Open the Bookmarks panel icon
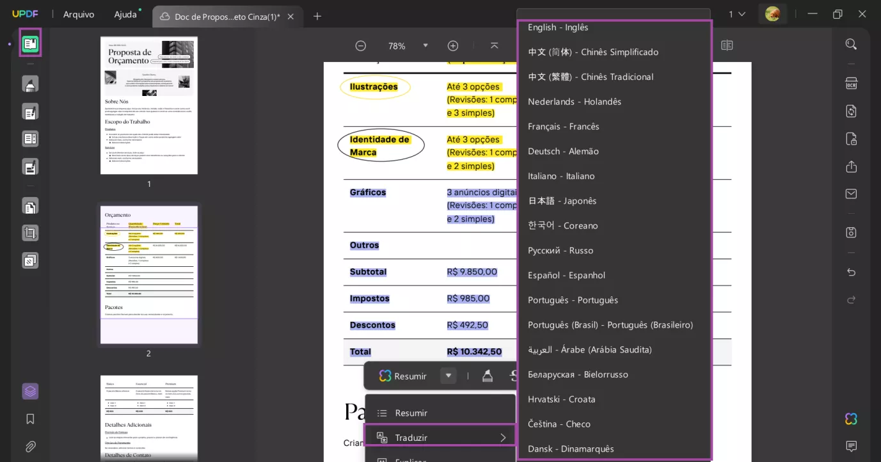This screenshot has height=462, width=881. coord(30,419)
